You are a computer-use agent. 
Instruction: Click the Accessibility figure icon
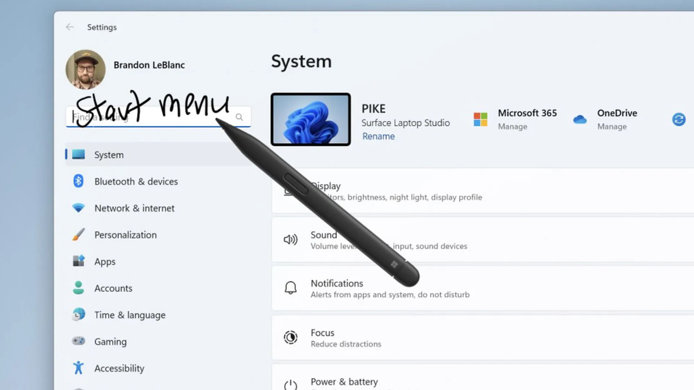coord(79,368)
